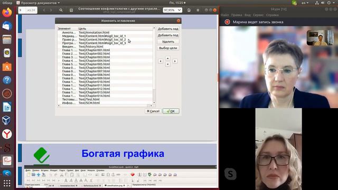Image resolution: width=338 pixels, height=190 pixels.
Task: Click move-up arrow in contents dialog
Action: [x=168, y=58]
